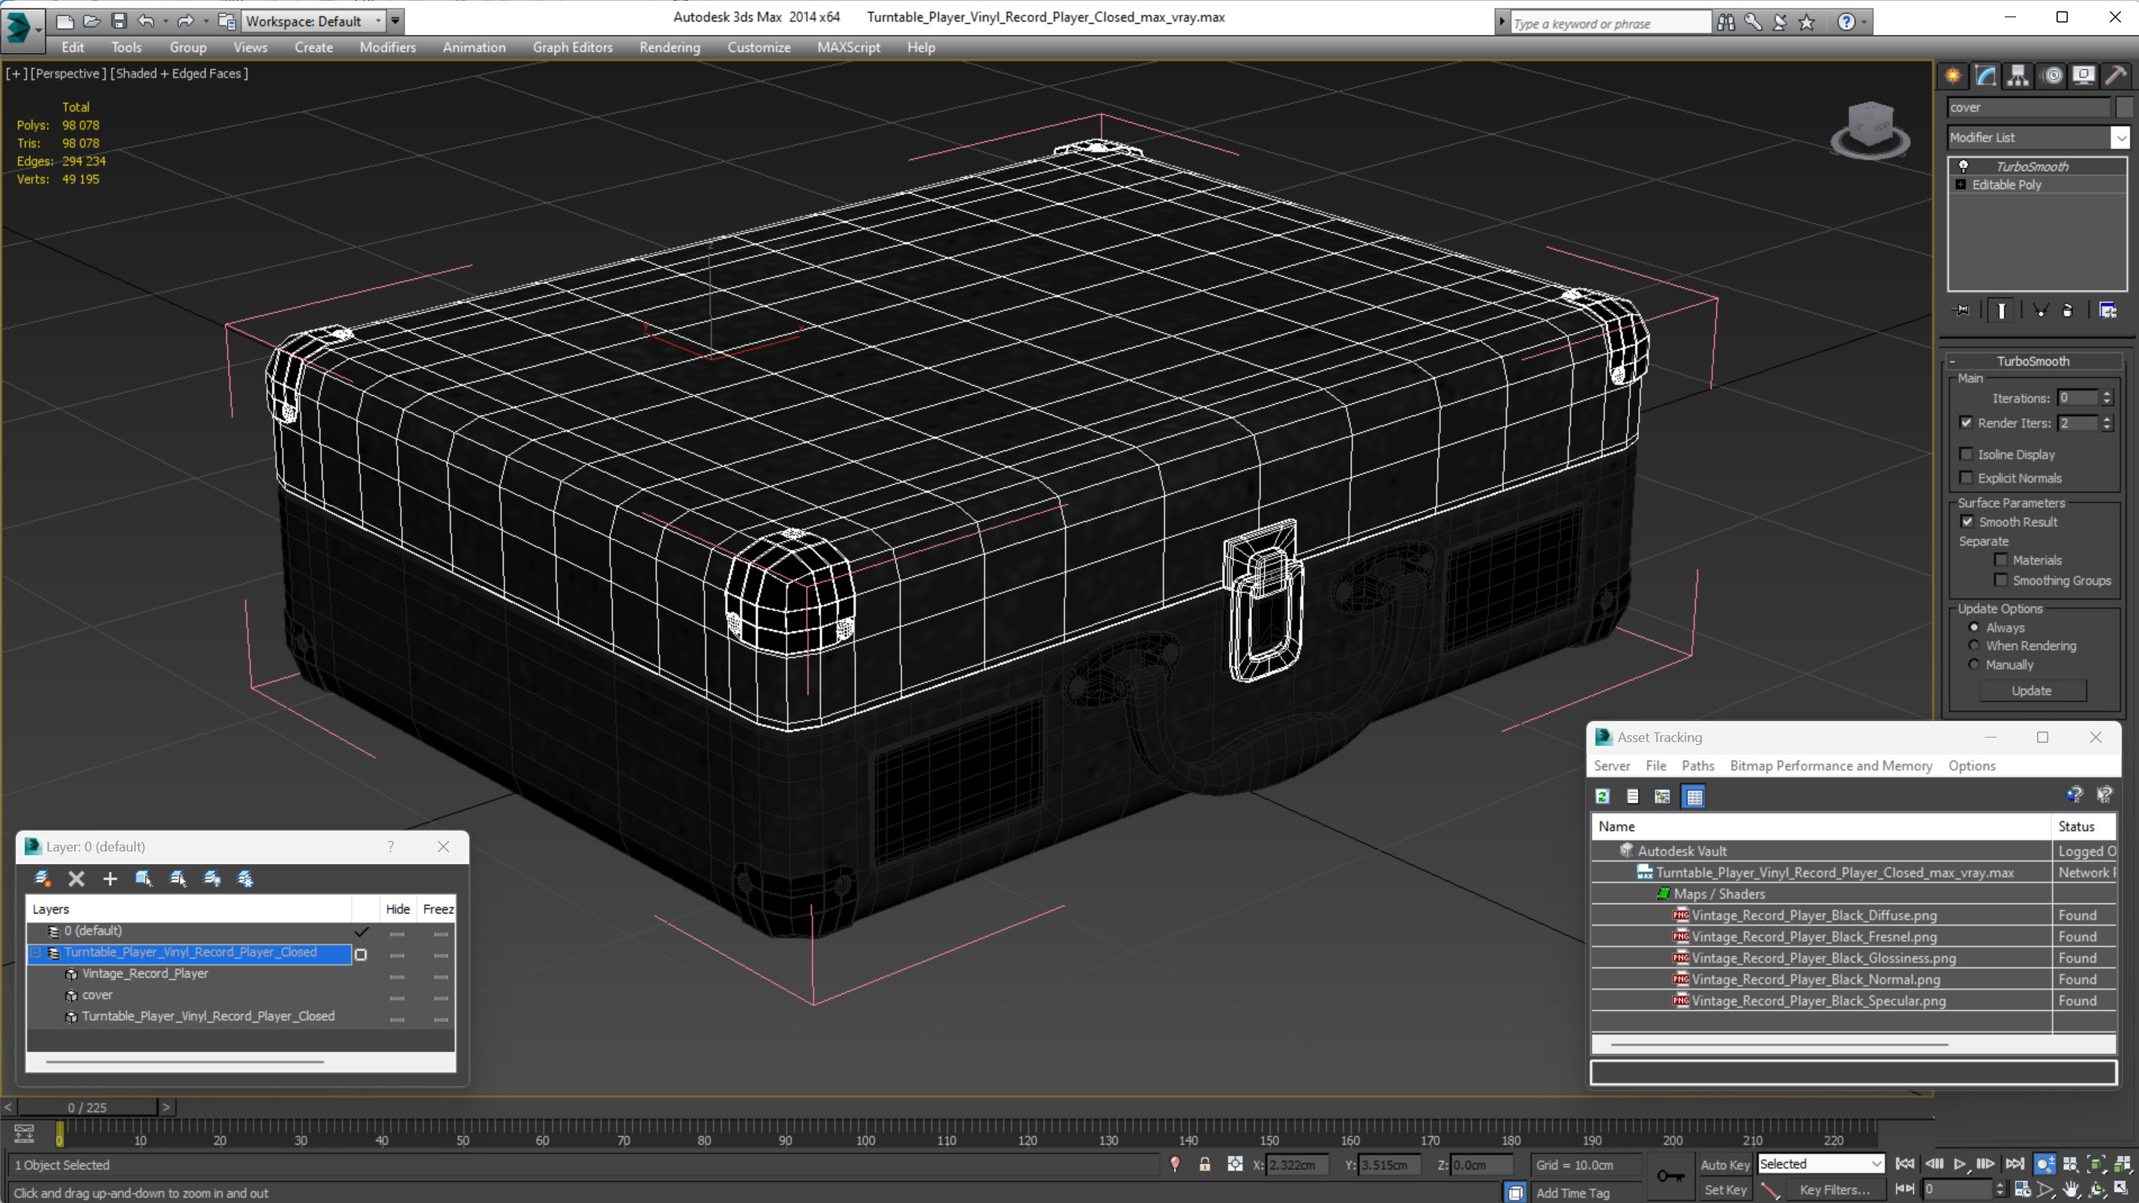Click the selection lock padlock icon
This screenshot has width=2139, height=1203.
coord(1205,1164)
